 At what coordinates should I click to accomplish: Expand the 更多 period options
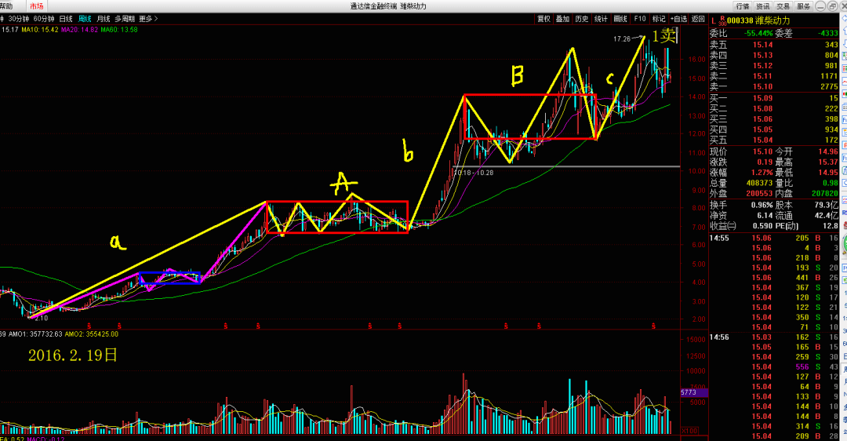148,18
